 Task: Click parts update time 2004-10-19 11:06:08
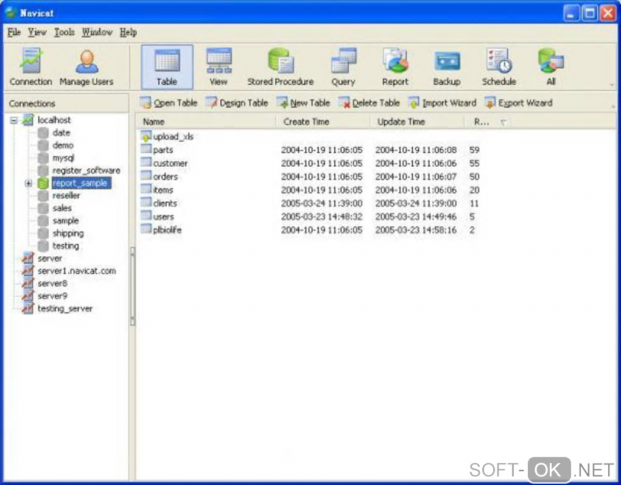click(x=416, y=150)
